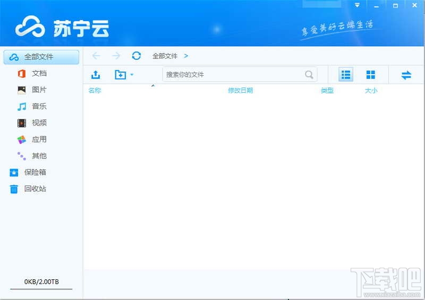Screen dimensions: 425x300
Task: Click the 图片 picture icon
Action: tap(22, 90)
